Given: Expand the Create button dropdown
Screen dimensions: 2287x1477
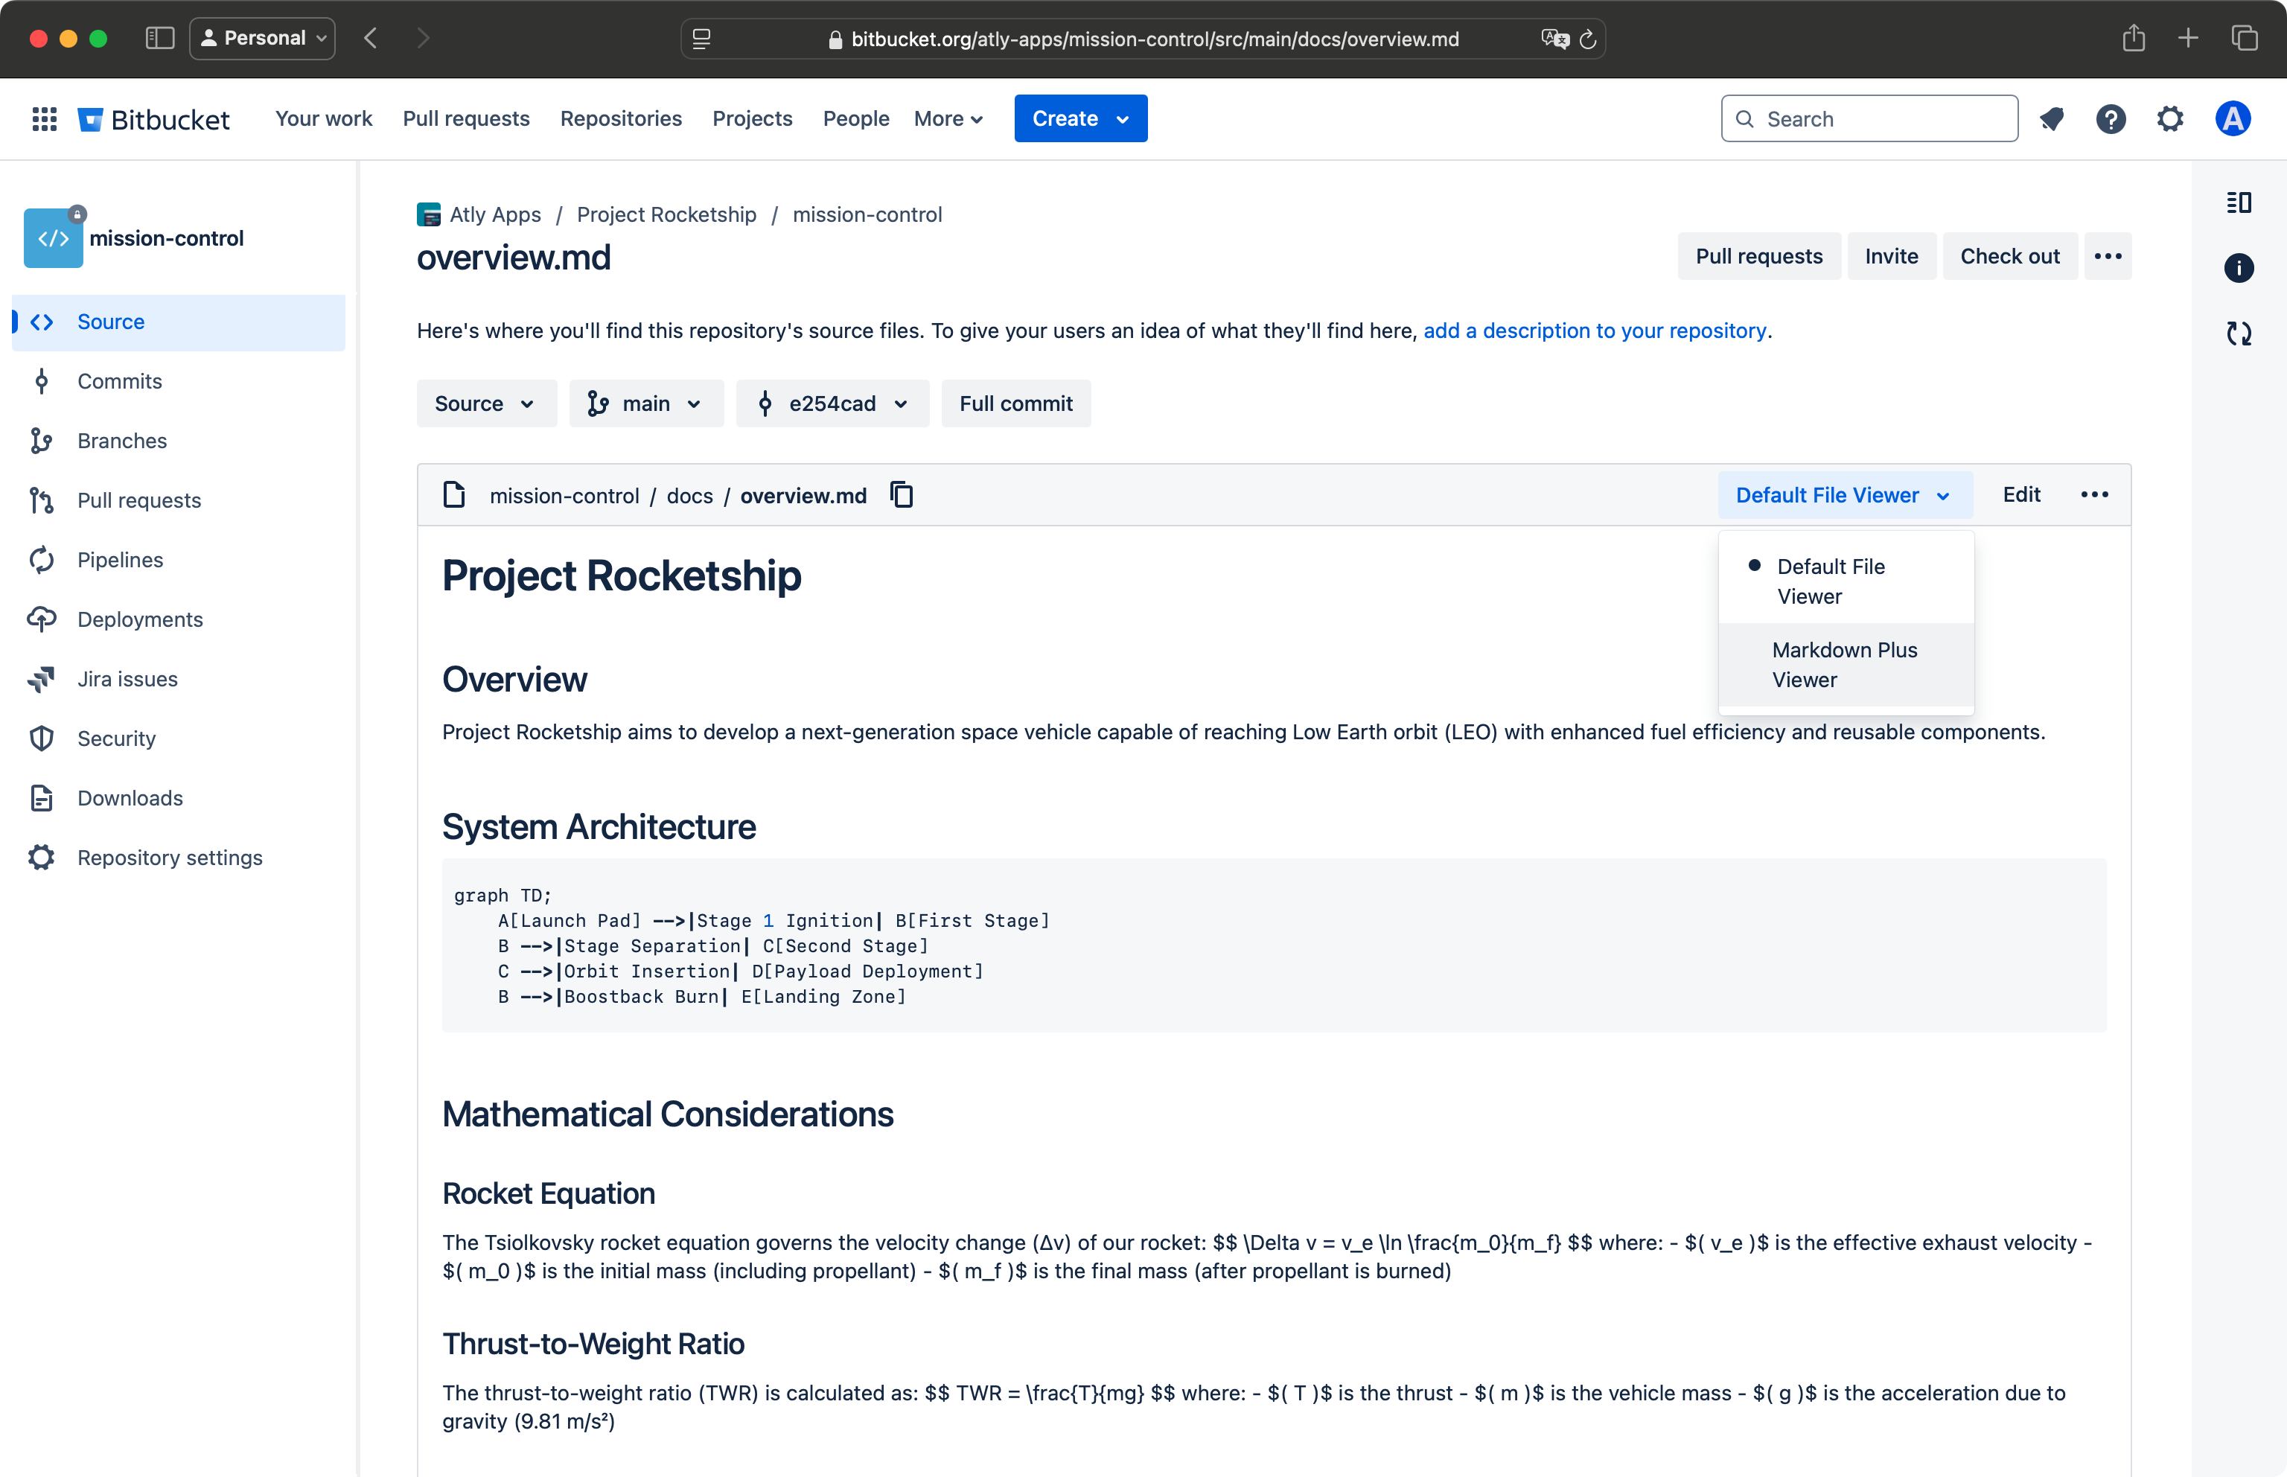Looking at the screenshot, I should tap(1122, 119).
